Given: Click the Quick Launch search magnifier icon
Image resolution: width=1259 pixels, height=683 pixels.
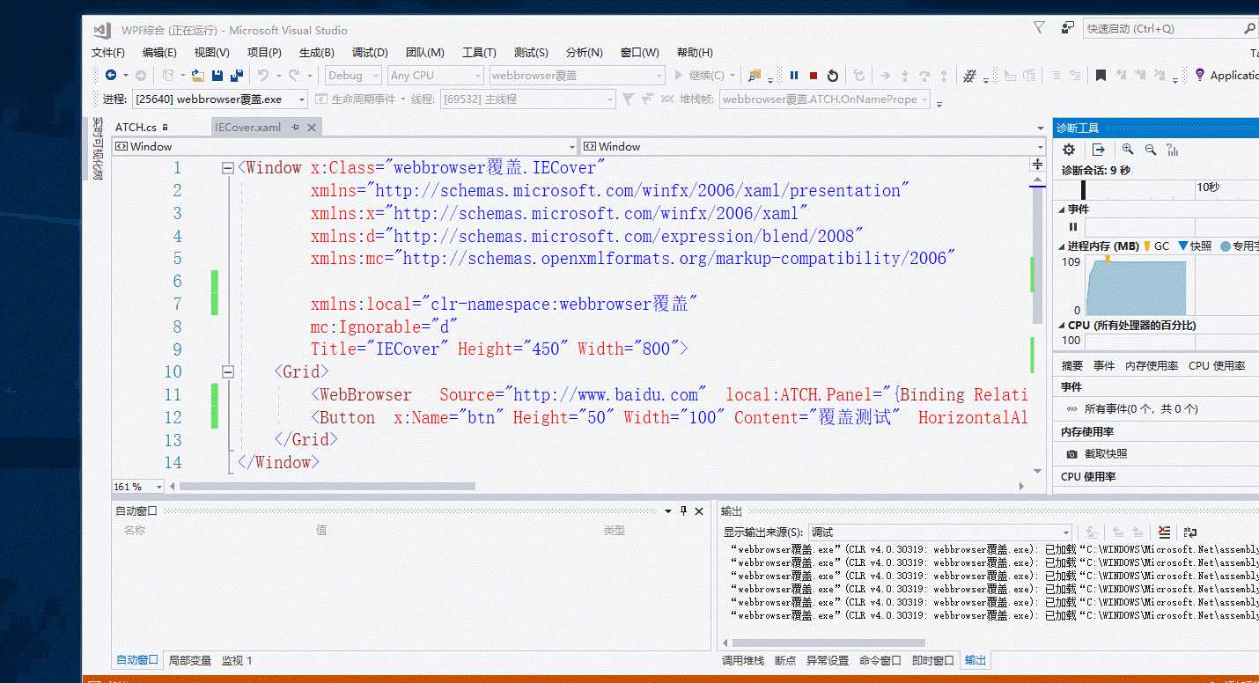Looking at the screenshot, I should (1250, 29).
